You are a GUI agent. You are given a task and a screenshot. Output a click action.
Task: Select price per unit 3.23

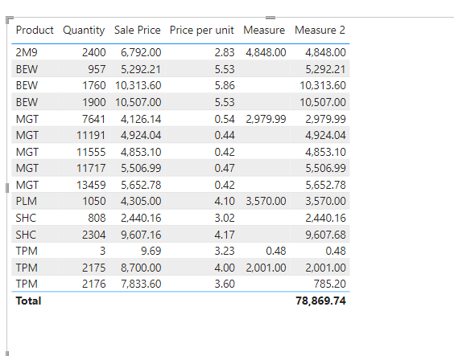225,251
